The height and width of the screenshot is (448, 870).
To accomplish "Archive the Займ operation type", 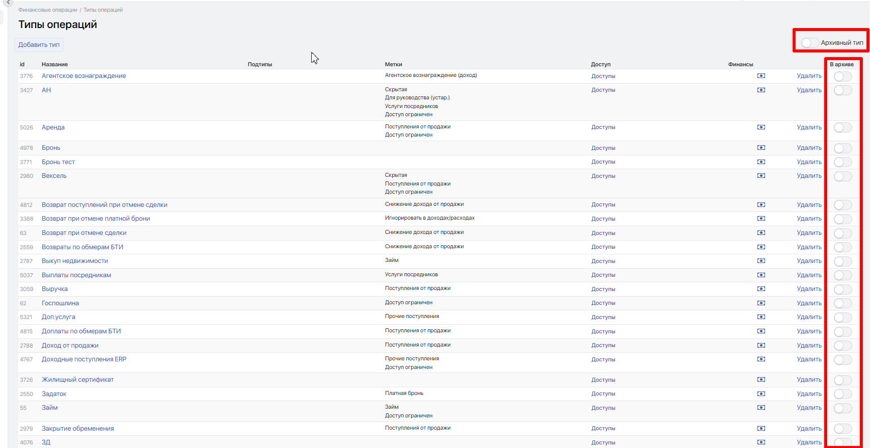I will (x=842, y=408).
